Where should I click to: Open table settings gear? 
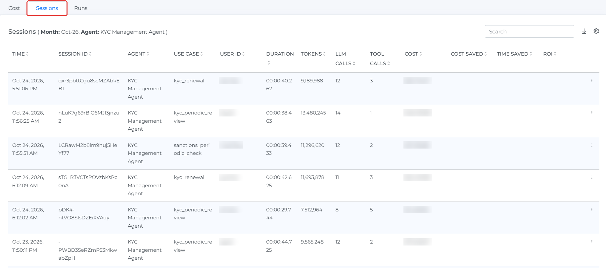point(596,31)
